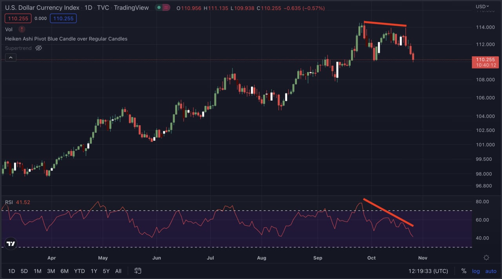Click the 10:40:12 bar countdown on the price axis
The width and height of the screenshot is (502, 279).
pos(486,65)
